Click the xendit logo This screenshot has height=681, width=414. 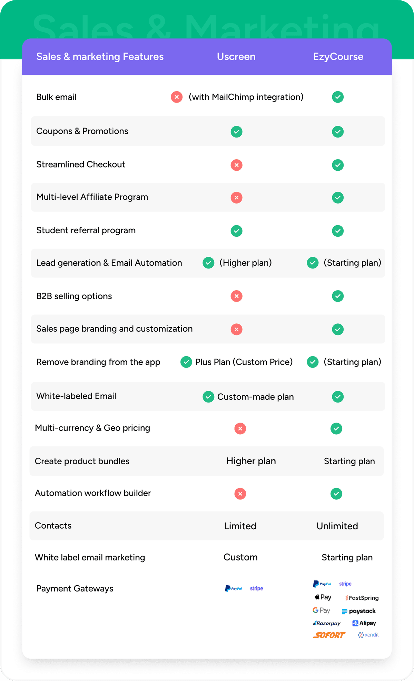click(368, 635)
